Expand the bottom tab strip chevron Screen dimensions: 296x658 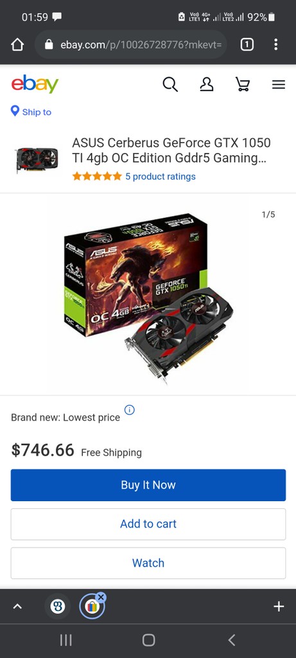[x=17, y=607]
